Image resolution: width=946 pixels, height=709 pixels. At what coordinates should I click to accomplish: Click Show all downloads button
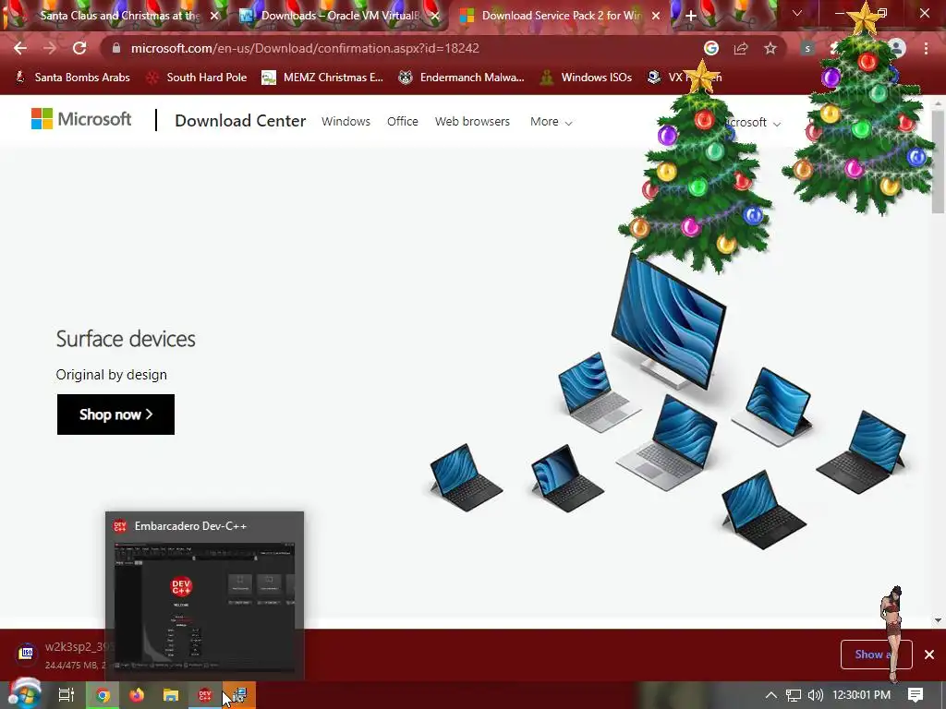point(876,655)
